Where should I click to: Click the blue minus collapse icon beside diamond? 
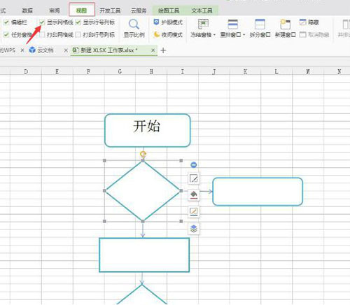194,165
